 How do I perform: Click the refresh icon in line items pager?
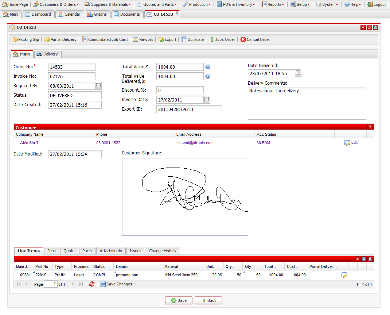click(92, 284)
